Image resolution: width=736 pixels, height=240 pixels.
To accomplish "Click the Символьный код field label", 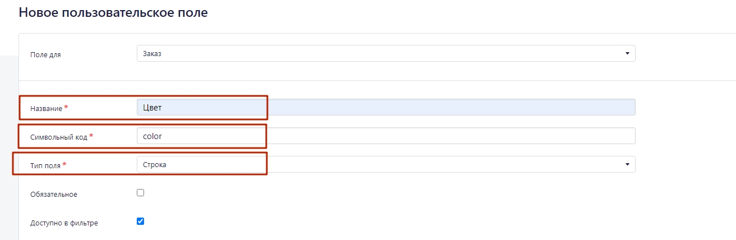I will 58,137.
